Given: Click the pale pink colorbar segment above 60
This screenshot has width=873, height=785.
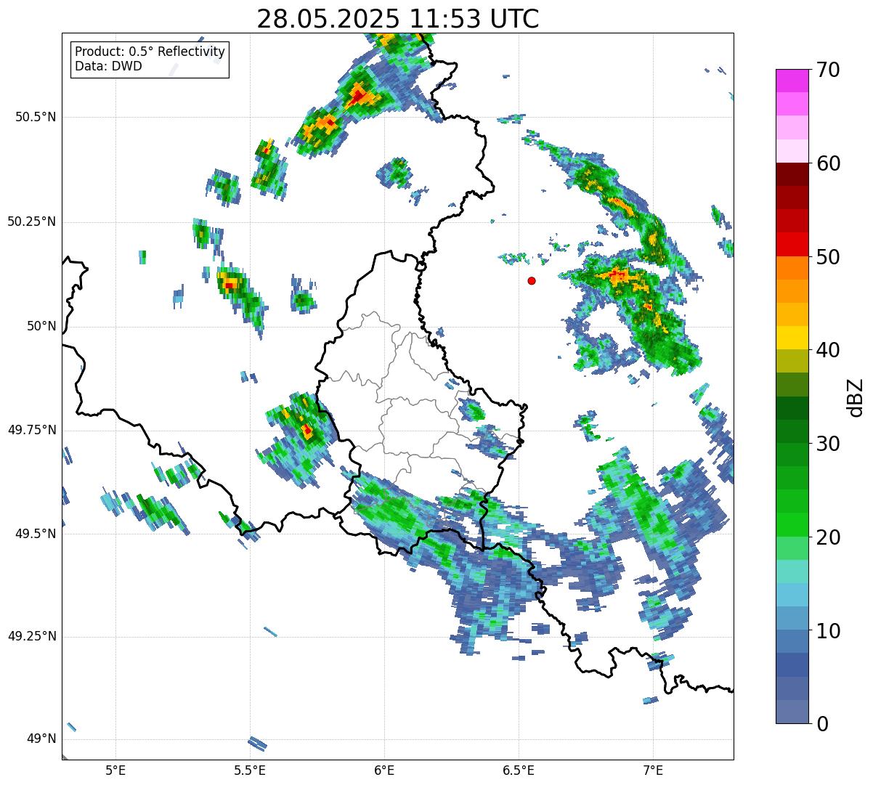Looking at the screenshot, I should (x=792, y=151).
